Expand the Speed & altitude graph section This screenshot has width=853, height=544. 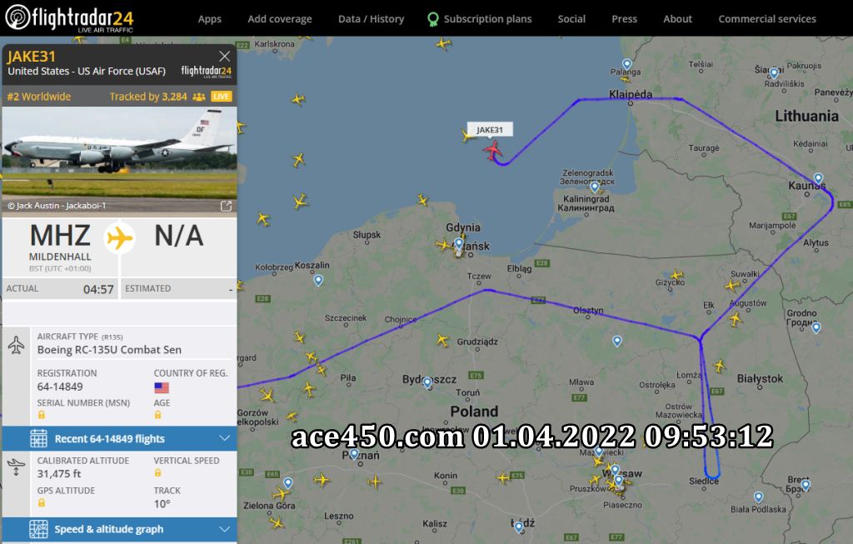click(x=120, y=529)
